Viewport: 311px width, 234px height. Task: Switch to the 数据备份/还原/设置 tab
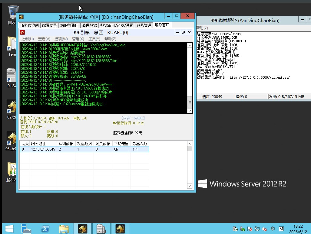pos(117,25)
